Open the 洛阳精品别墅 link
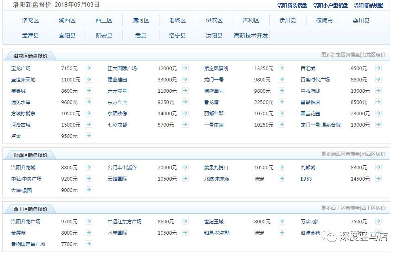Viewport: 401px width, 254px height. [x=367, y=6]
